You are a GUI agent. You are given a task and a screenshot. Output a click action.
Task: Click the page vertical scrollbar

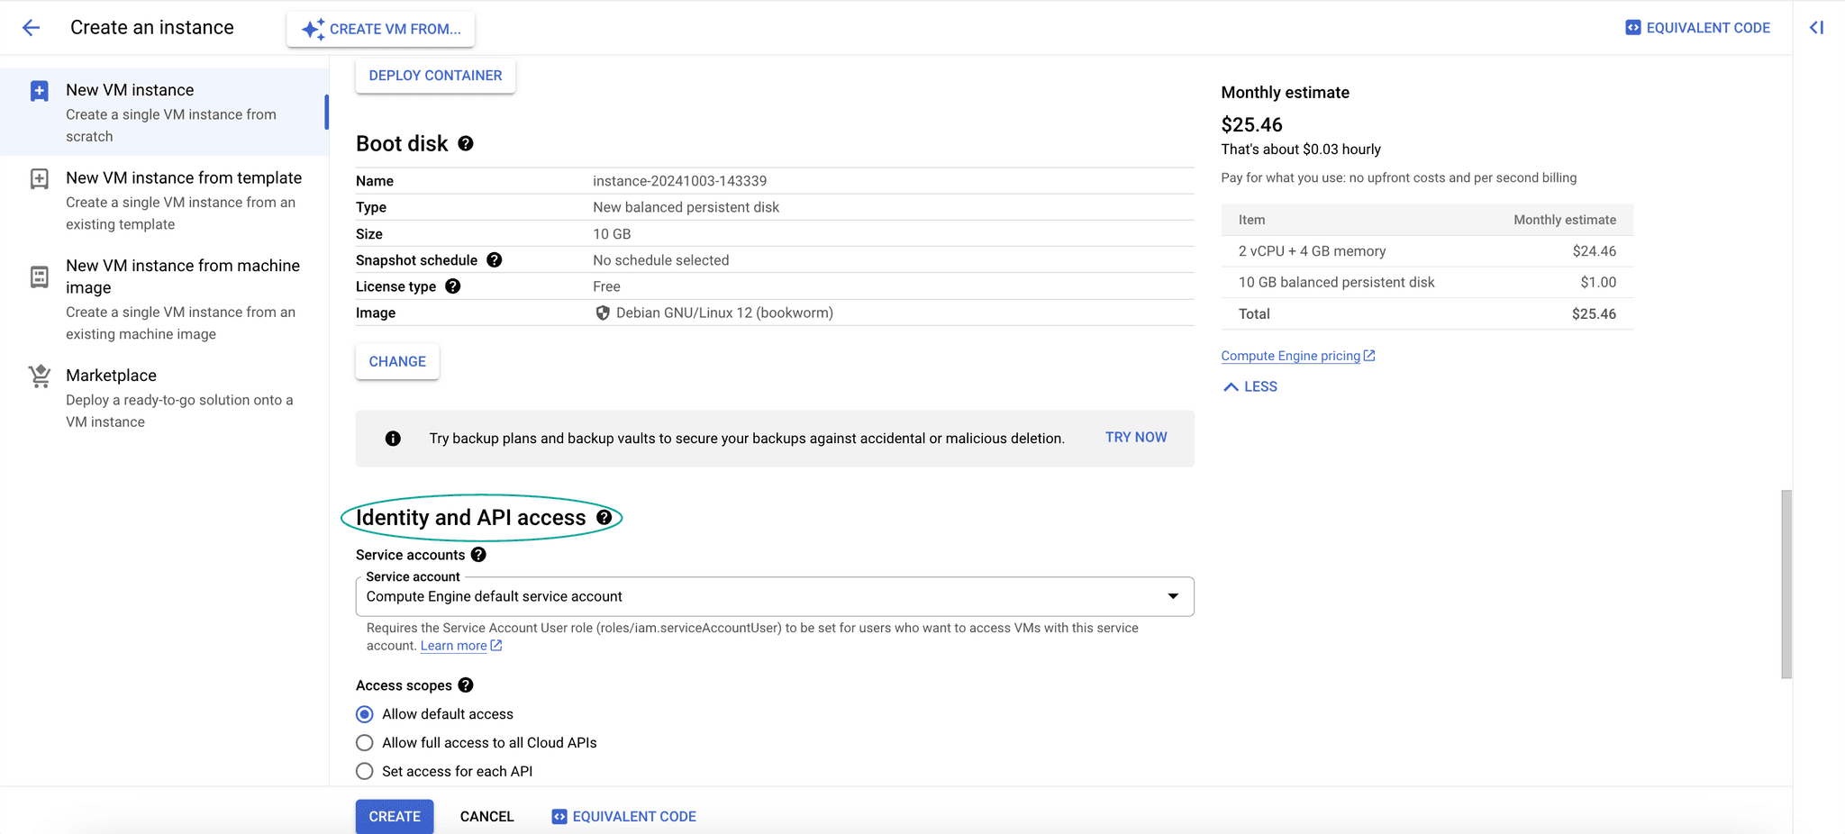click(x=1786, y=584)
